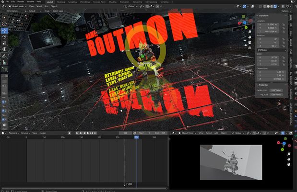Pause viewport render preview
Image resolution: width=297 pixels, height=192 pixels.
(283, 6)
